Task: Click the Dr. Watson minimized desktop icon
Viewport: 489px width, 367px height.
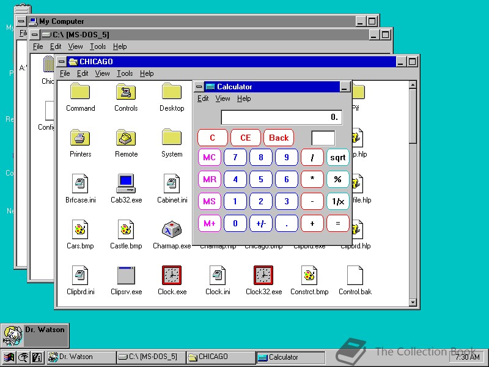Action: [x=35, y=335]
